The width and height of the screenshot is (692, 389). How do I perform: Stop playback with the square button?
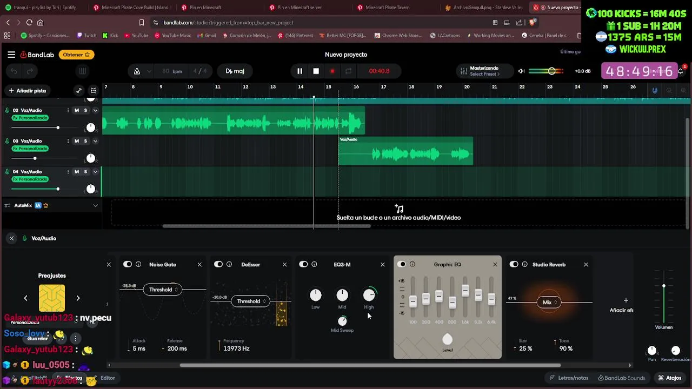[x=316, y=71]
